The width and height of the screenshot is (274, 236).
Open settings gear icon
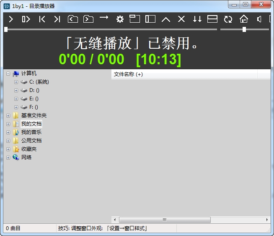click(120, 19)
